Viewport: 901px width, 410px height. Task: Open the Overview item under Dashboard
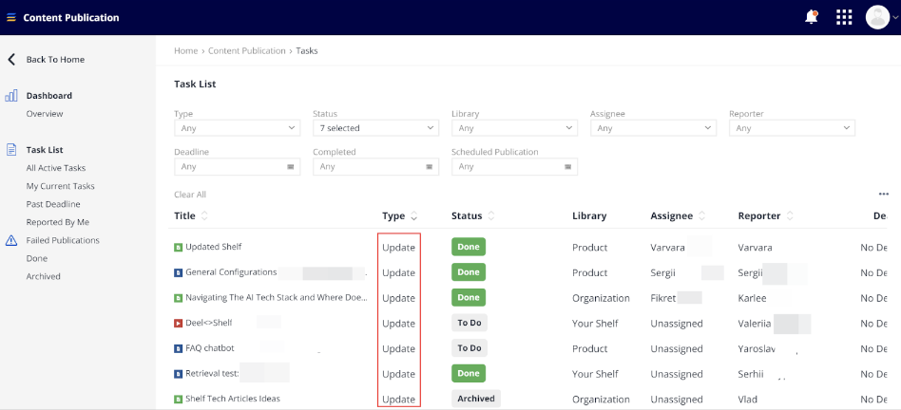pyautogui.click(x=45, y=114)
